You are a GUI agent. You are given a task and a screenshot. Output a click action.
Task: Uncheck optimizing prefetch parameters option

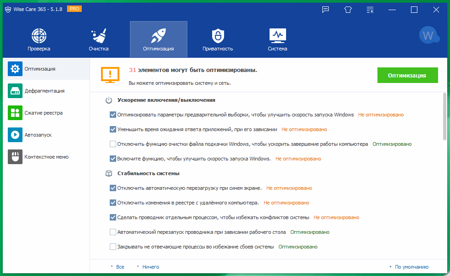pyautogui.click(x=112, y=115)
